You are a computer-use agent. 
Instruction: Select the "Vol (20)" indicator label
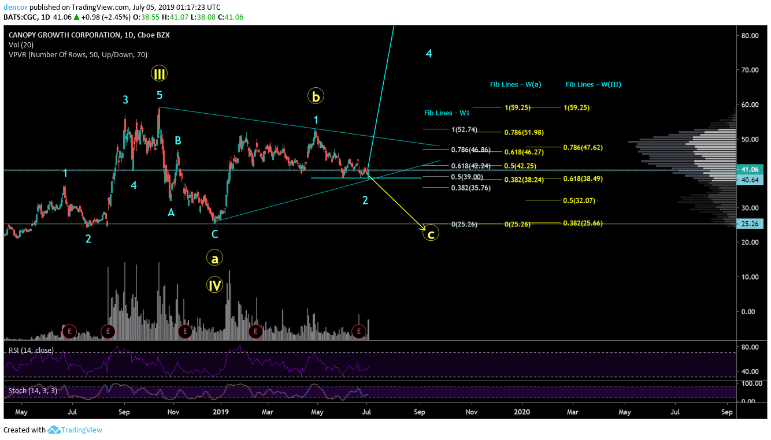coord(21,45)
